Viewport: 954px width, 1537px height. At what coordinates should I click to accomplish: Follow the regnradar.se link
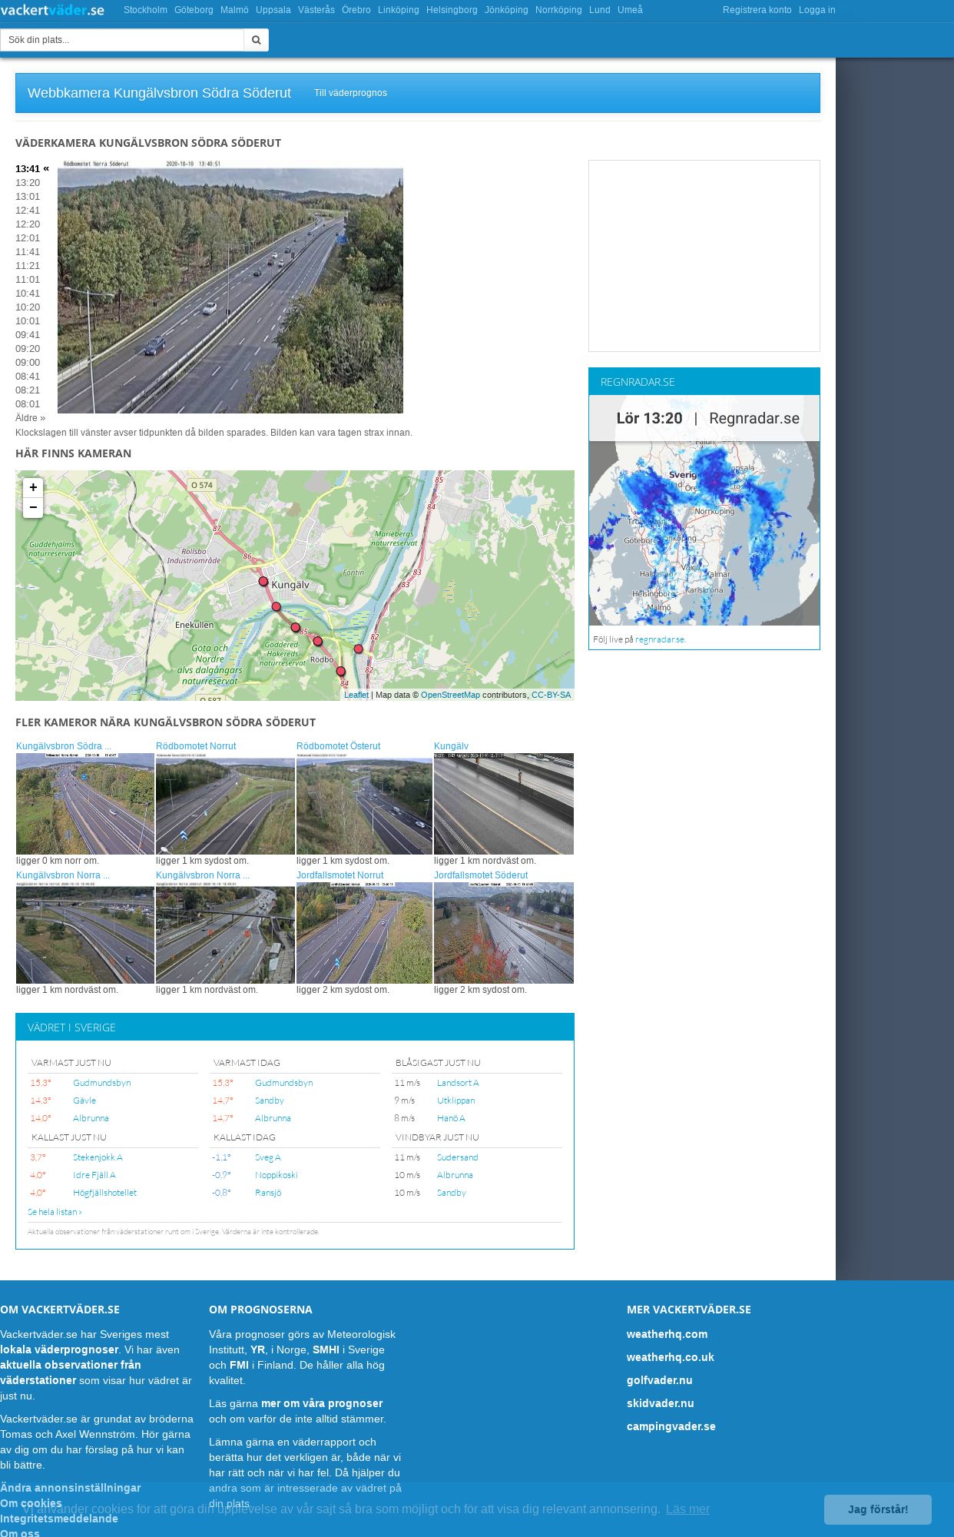(660, 639)
